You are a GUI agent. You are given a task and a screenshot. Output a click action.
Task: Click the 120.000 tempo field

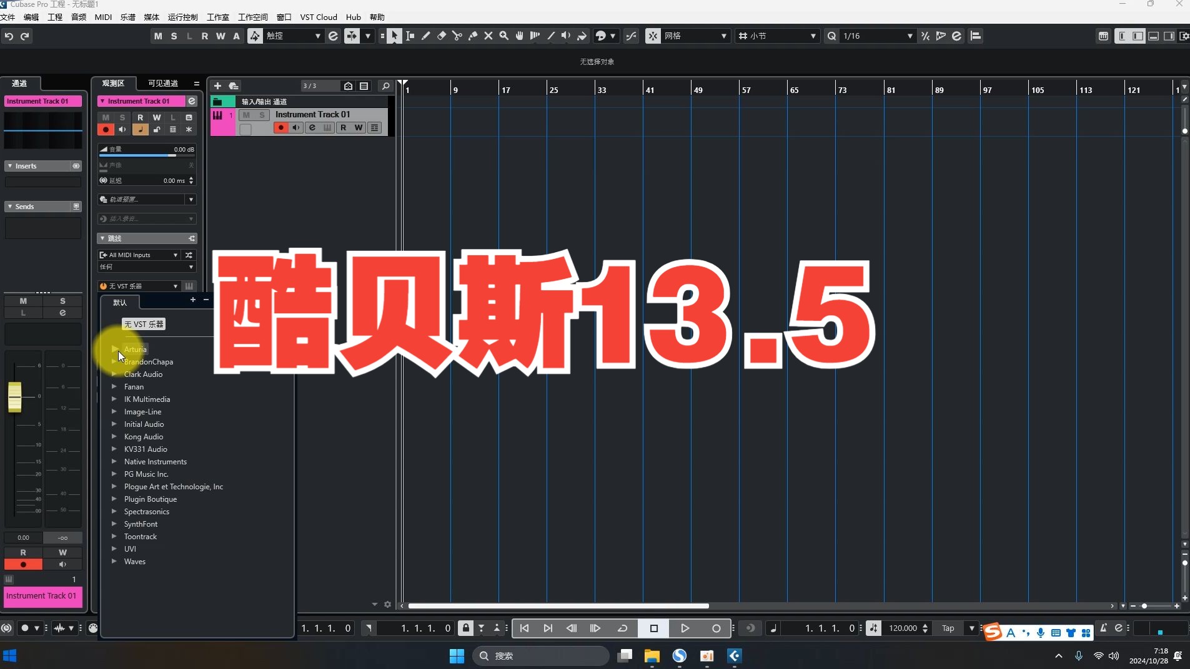(903, 628)
